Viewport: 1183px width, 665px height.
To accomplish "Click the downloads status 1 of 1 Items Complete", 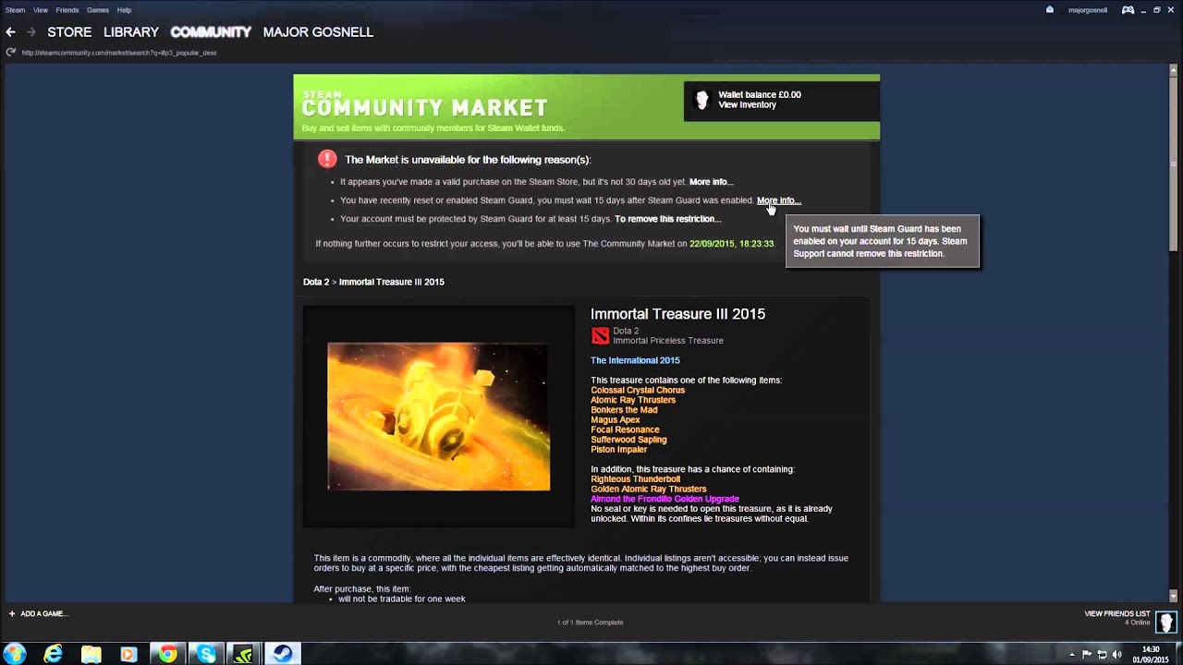I will 590,623.
